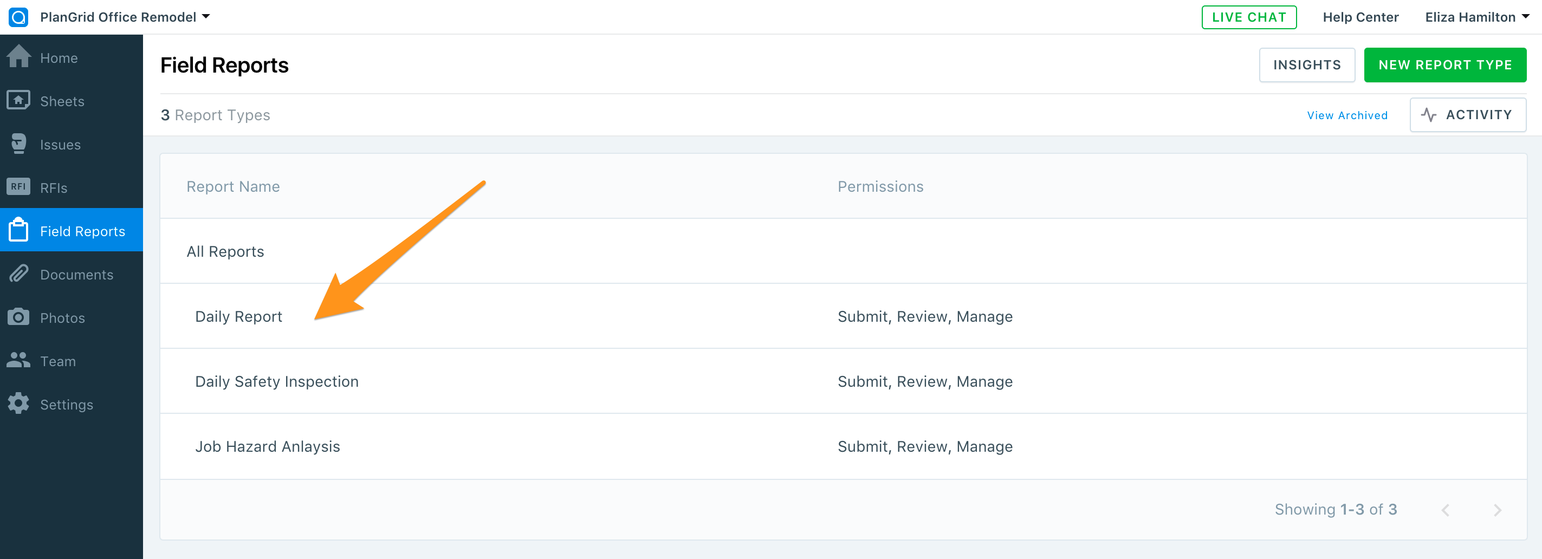Click Daily Report permissions cell
The height and width of the screenshot is (559, 1542).
click(x=925, y=317)
